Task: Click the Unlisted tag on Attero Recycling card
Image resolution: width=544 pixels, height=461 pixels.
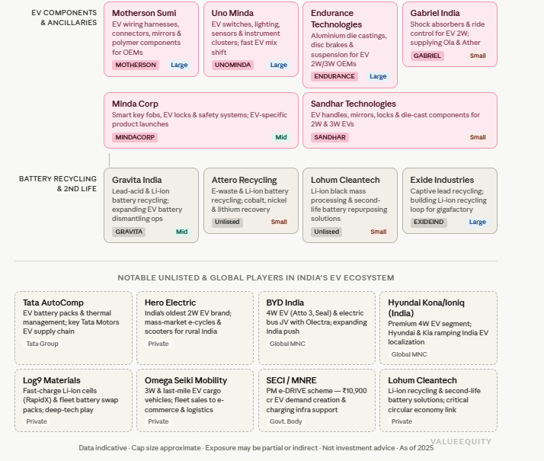Action: (227, 222)
